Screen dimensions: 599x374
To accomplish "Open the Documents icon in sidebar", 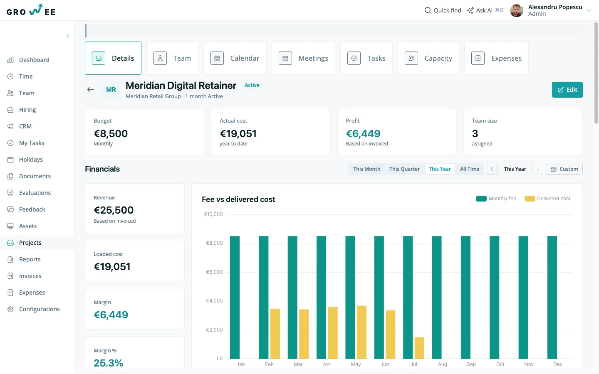I will pyautogui.click(x=10, y=176).
